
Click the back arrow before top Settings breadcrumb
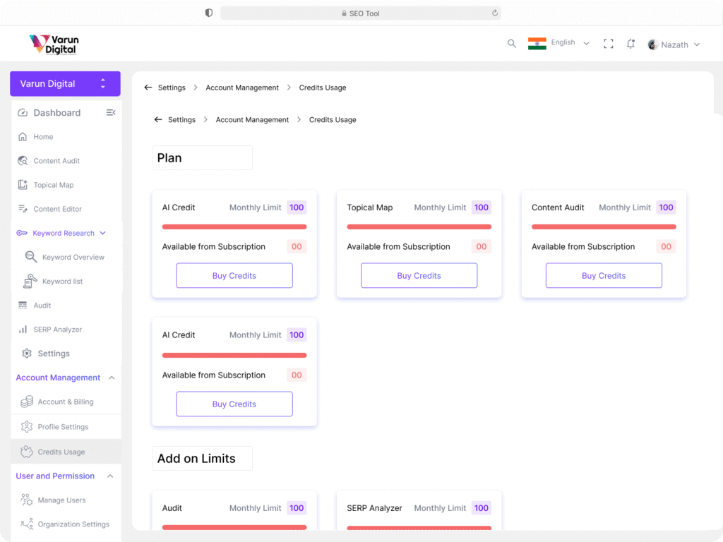[x=148, y=88]
